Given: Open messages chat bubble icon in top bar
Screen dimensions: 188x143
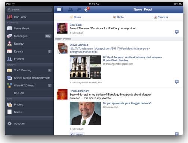Looking at the screenshot, I should 78,9.
